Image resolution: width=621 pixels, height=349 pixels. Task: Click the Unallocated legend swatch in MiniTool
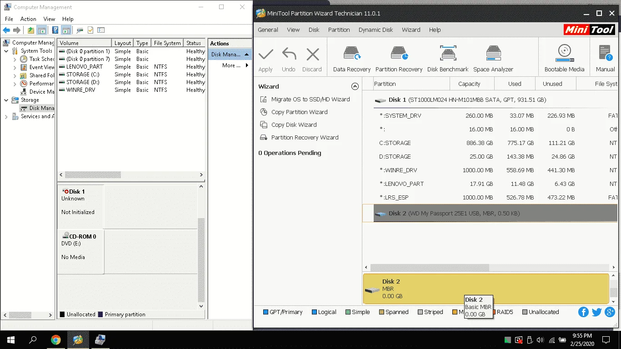point(525,312)
